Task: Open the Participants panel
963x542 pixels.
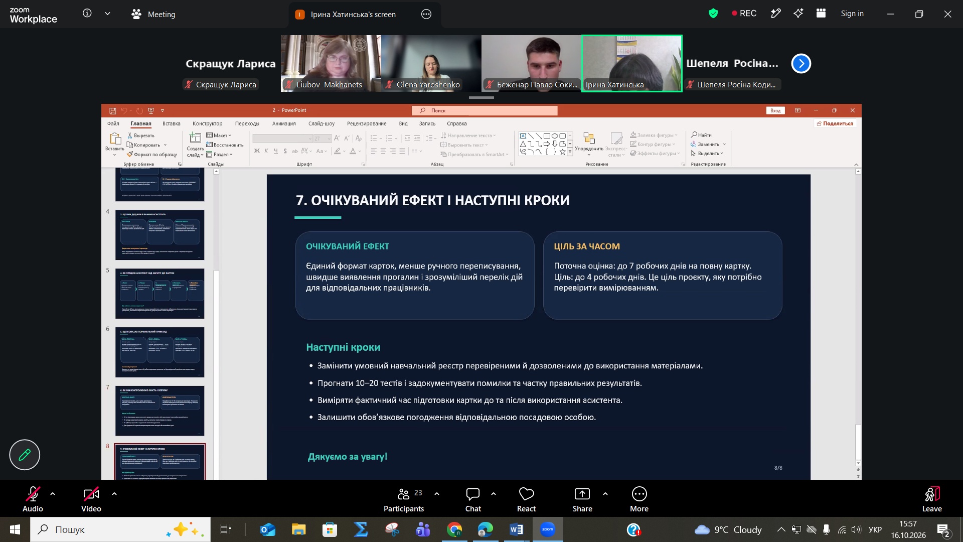Action: click(404, 500)
